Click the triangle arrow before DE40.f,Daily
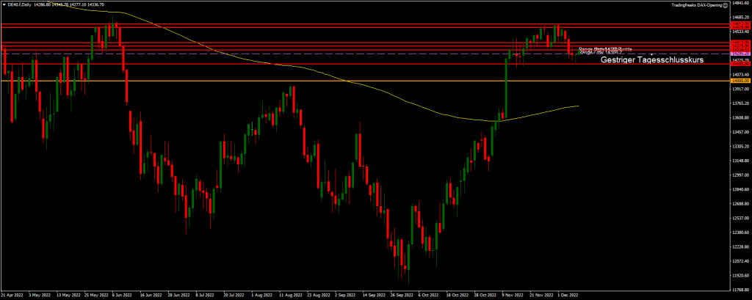The height and width of the screenshot is (300, 752). point(3,4)
